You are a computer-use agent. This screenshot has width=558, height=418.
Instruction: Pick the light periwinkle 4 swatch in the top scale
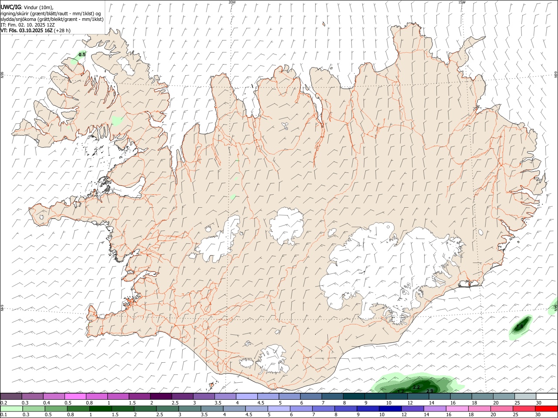pos(247,397)
